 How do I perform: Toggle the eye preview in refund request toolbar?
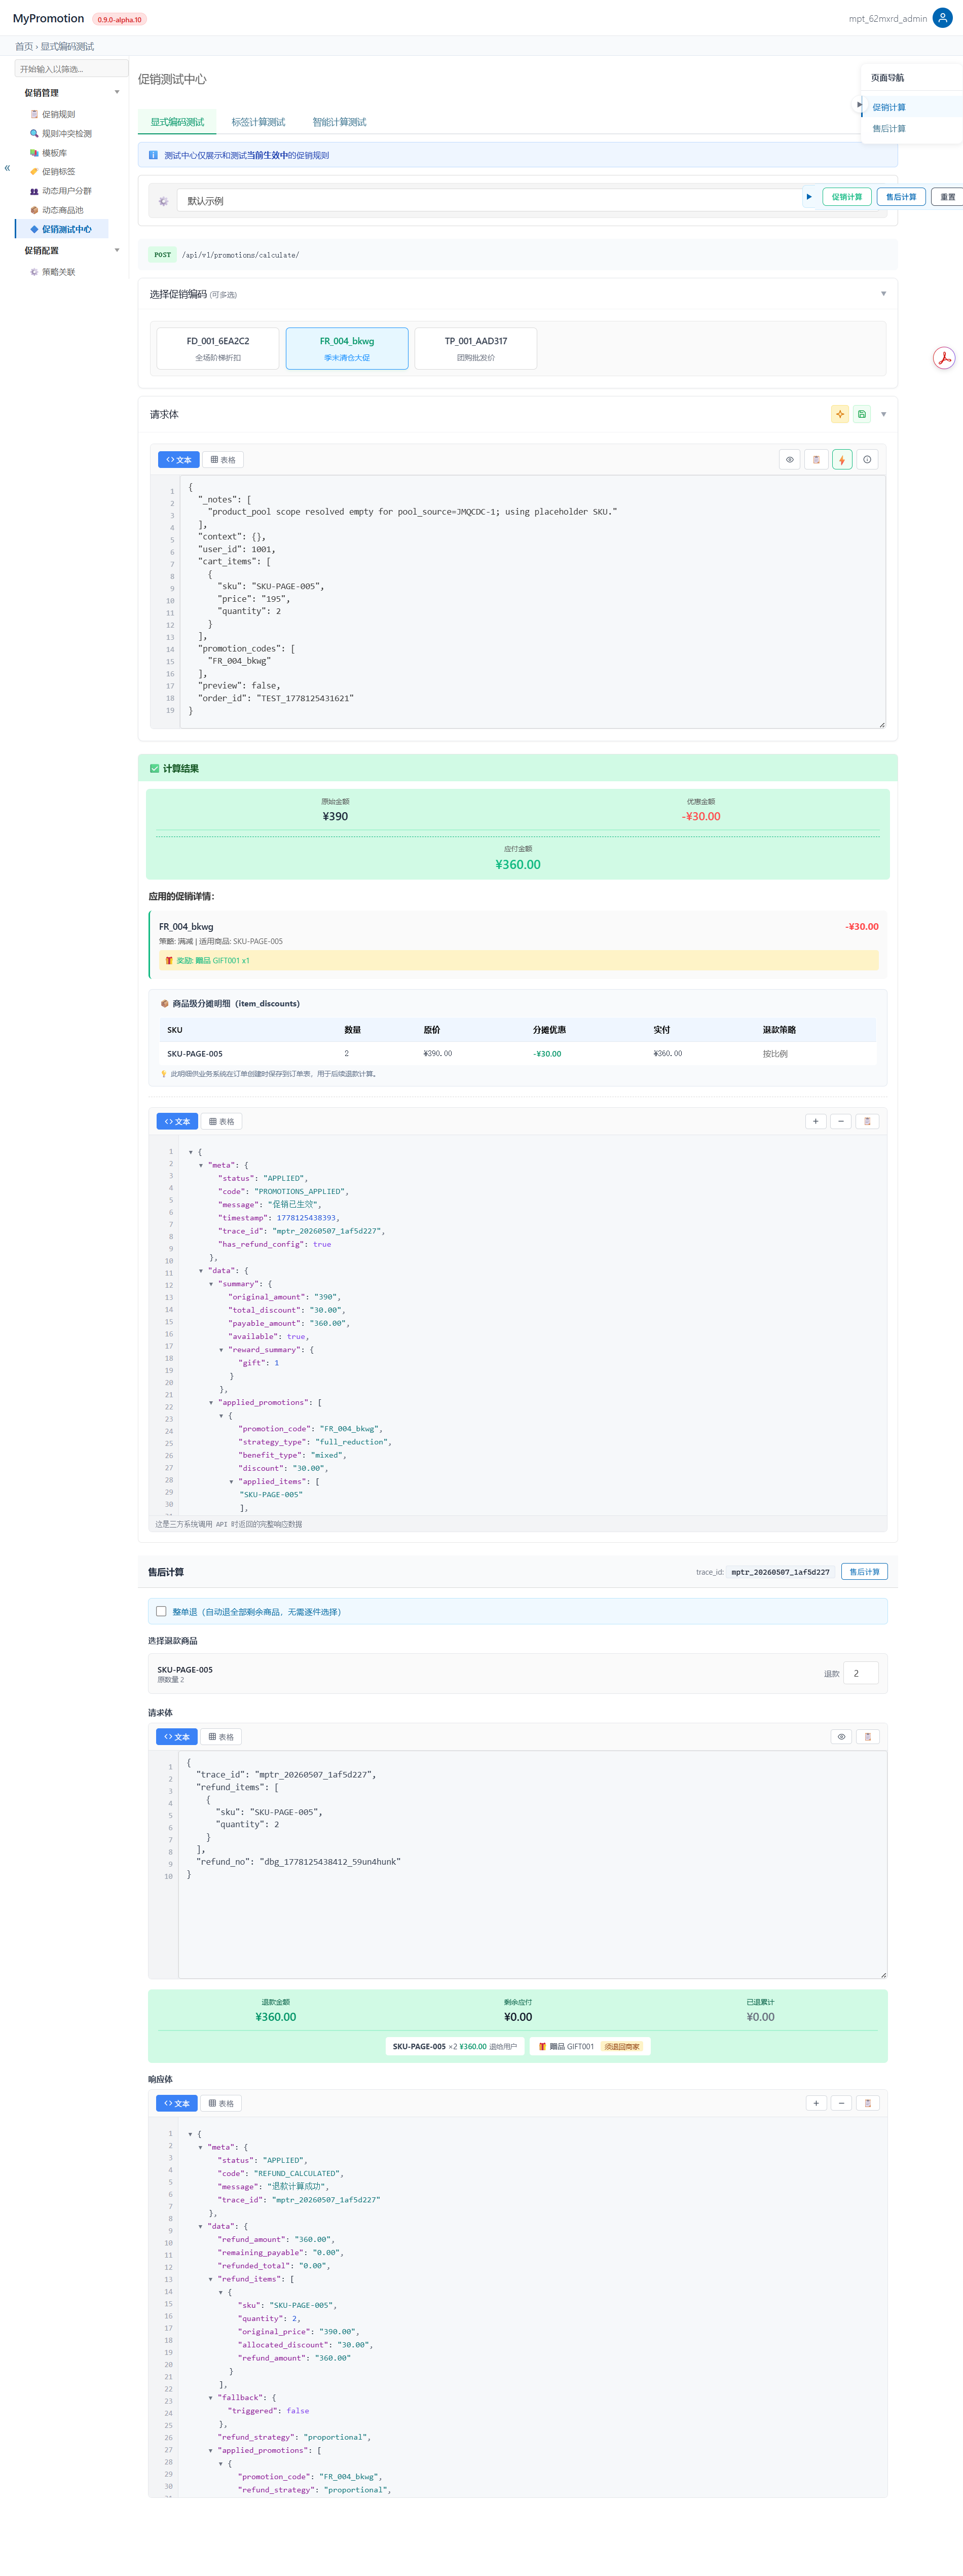pyautogui.click(x=841, y=1737)
